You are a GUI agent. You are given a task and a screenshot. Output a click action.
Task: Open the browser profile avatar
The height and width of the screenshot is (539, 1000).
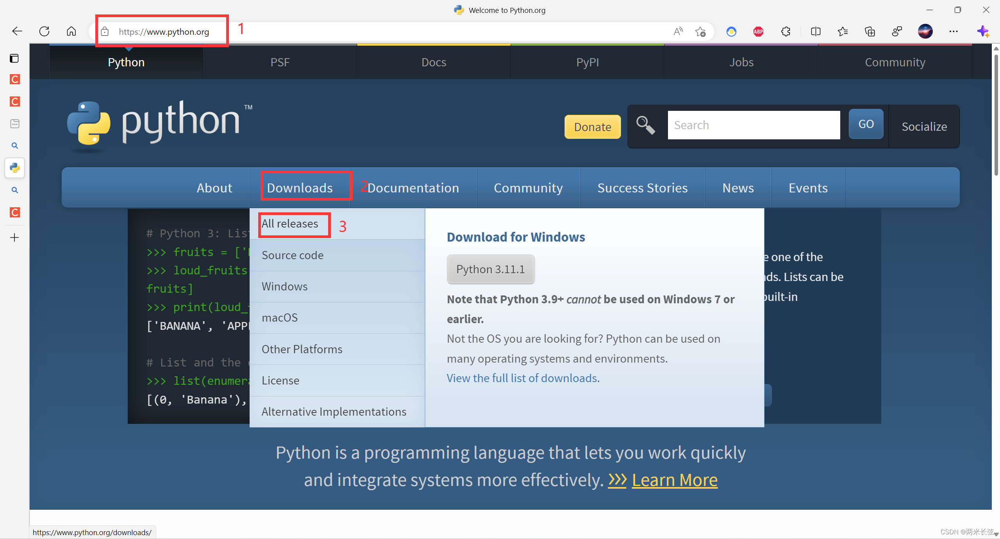click(925, 31)
